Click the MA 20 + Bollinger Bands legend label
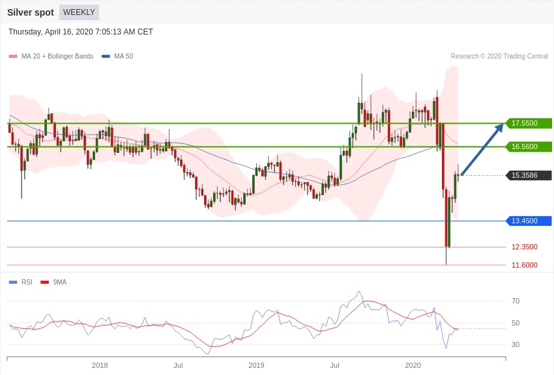Viewport: 554px width, 375px height. click(57, 56)
